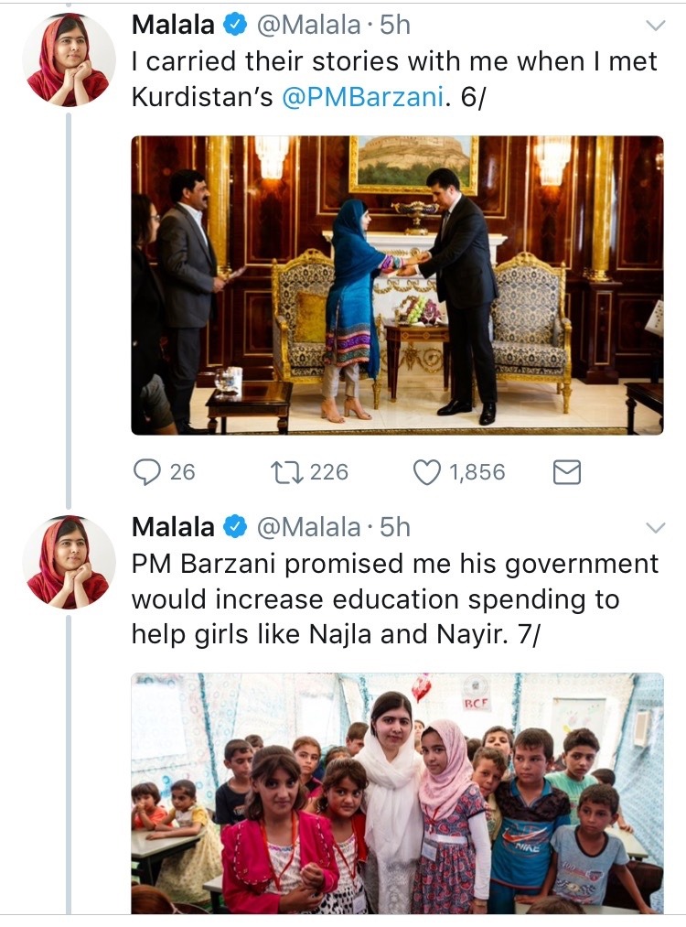View photo of Malala with schoolchildren
686x927 pixels.
click(x=397, y=793)
